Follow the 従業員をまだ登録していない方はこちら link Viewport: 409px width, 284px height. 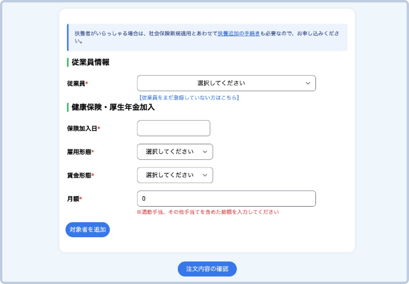point(188,98)
